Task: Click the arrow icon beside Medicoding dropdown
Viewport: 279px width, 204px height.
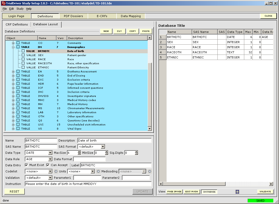Action: (149, 171)
